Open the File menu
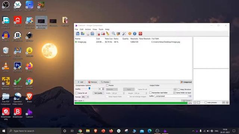 (76, 29)
